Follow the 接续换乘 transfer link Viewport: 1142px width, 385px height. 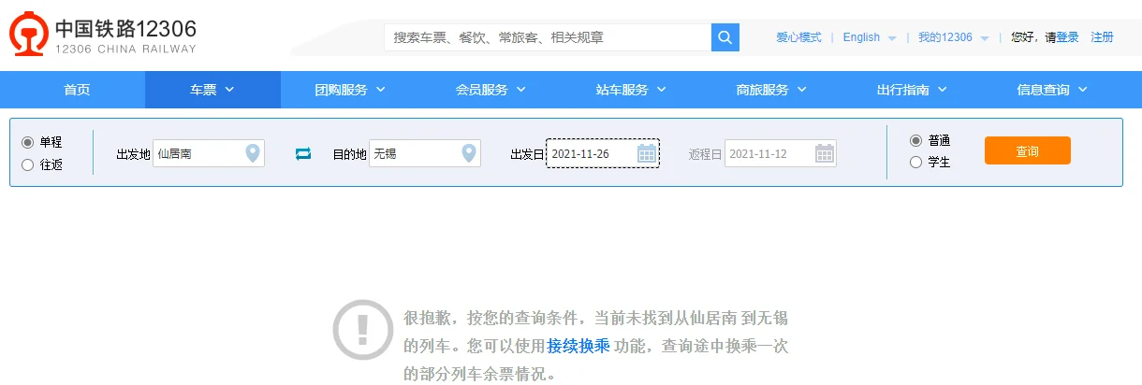578,346
